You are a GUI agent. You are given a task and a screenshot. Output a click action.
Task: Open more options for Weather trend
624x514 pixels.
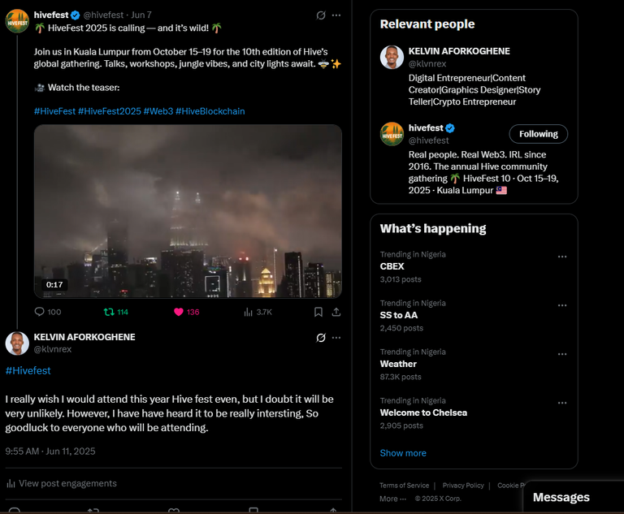(x=562, y=354)
